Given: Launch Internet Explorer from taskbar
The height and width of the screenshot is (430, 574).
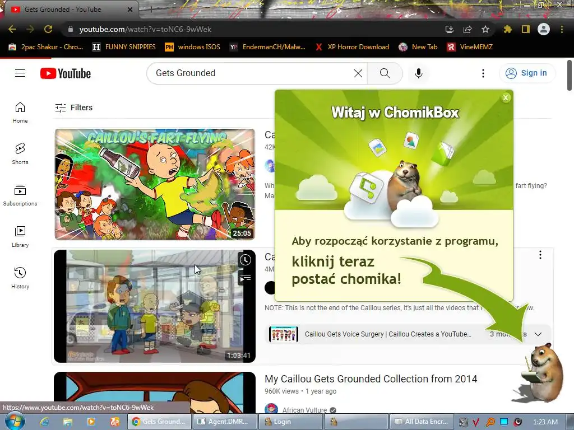Looking at the screenshot, I should click(x=44, y=422).
